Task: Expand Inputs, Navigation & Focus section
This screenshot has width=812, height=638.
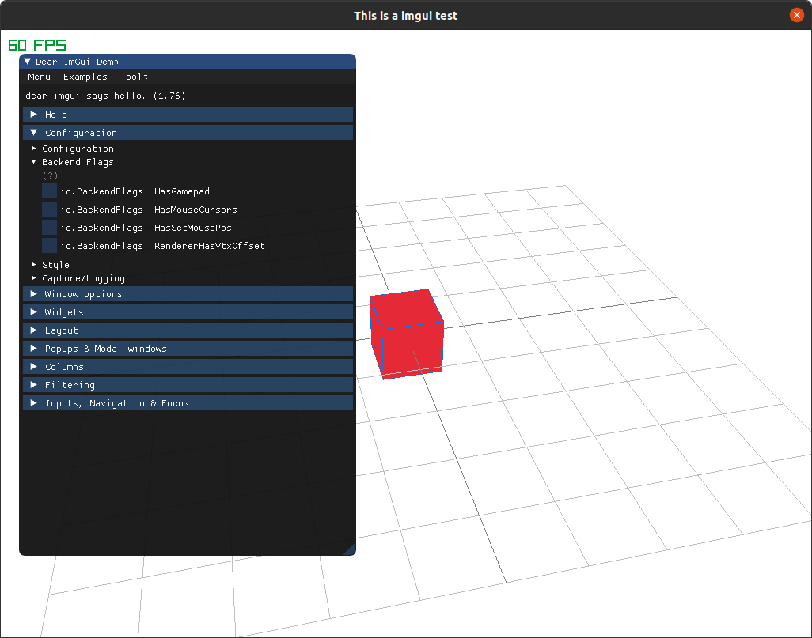Action: pyautogui.click(x=188, y=402)
